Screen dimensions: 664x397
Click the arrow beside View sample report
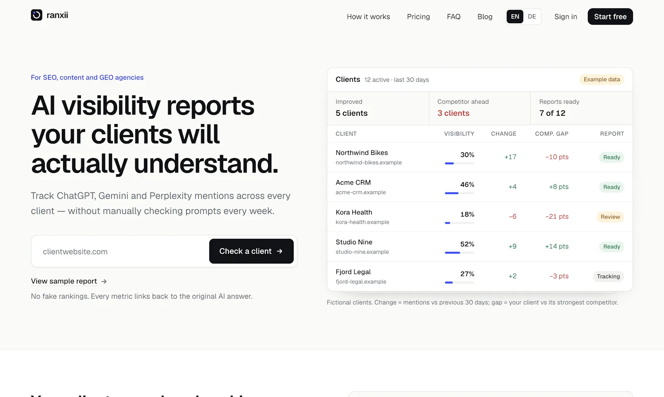(x=104, y=281)
